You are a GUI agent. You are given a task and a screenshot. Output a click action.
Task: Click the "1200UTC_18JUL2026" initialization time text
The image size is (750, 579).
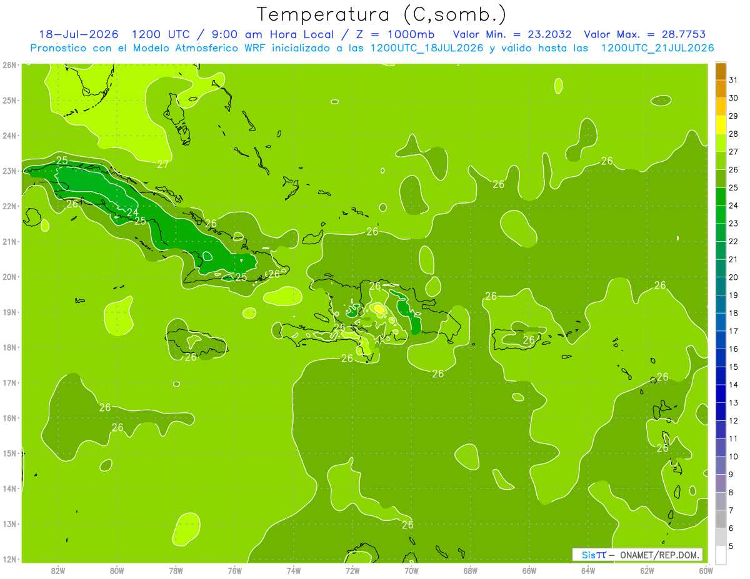(x=426, y=48)
